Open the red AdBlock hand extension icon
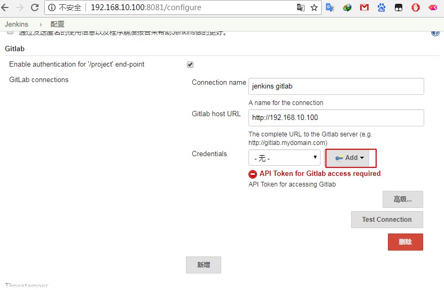The height and width of the screenshot is (290, 444). tap(416, 8)
